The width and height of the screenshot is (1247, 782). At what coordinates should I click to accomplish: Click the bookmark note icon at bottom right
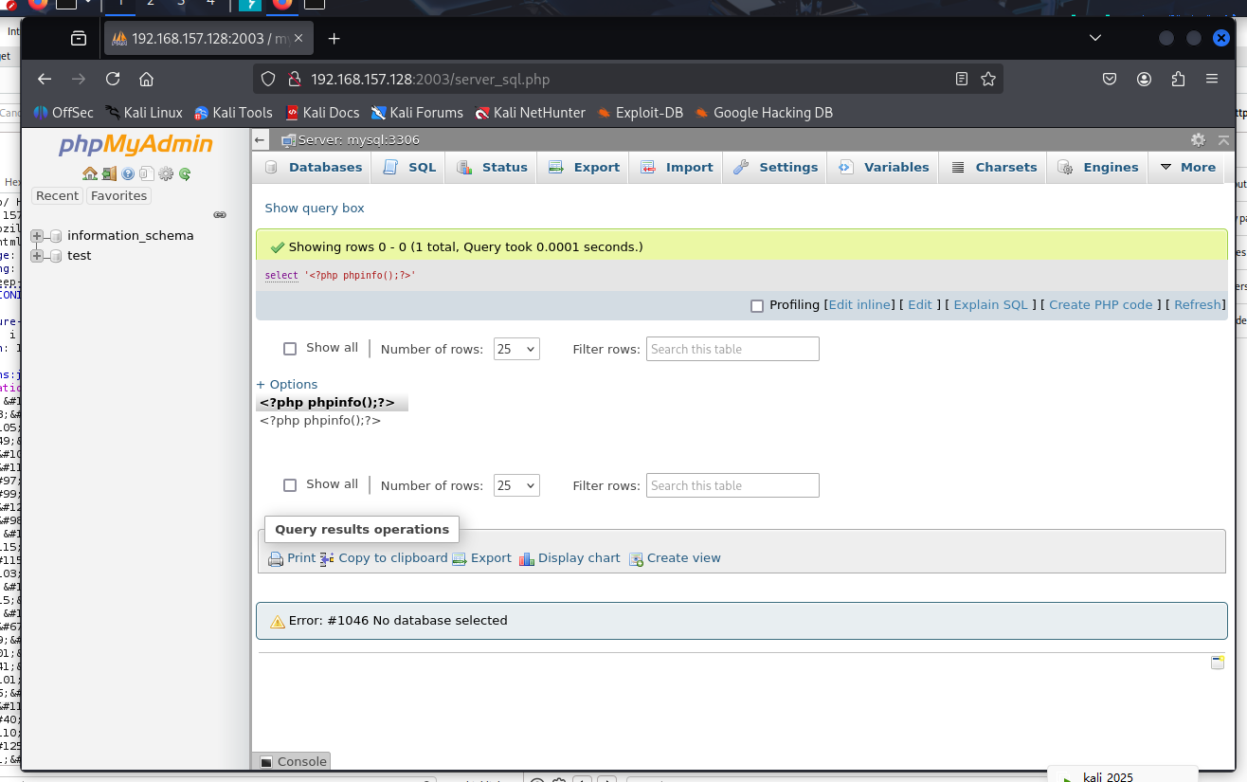point(1218,662)
